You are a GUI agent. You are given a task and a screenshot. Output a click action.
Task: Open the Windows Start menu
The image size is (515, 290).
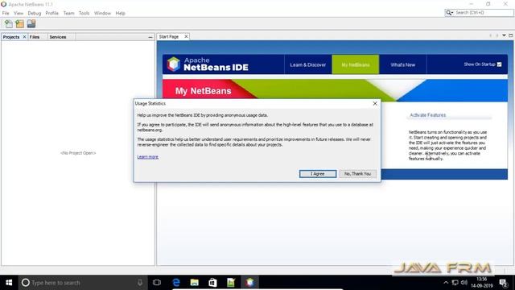(9, 283)
